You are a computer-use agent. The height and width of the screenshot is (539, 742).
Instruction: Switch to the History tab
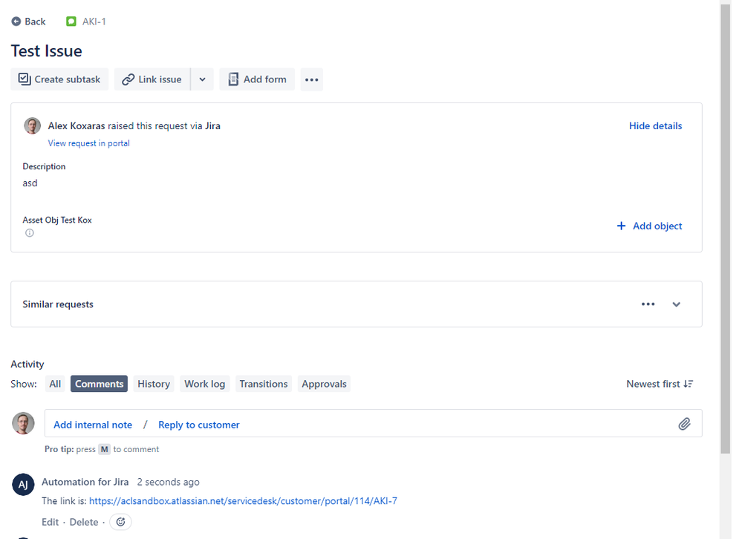tap(154, 384)
